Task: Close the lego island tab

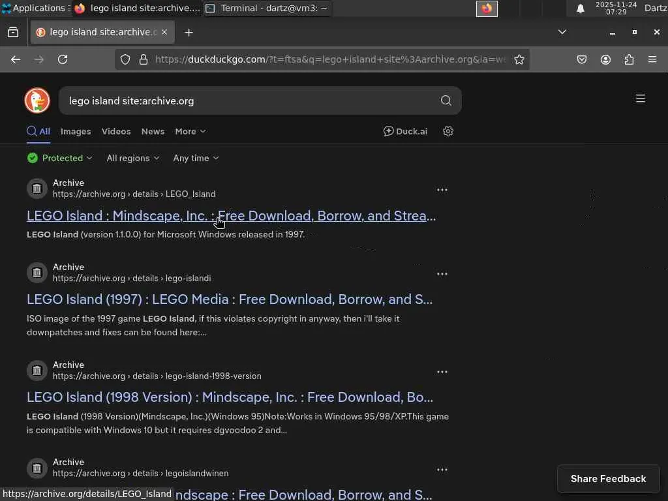Action: click(164, 33)
